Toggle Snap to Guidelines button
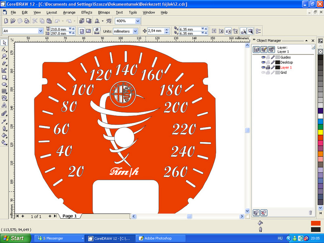The width and height of the screenshot is (324, 243). (x=221, y=31)
